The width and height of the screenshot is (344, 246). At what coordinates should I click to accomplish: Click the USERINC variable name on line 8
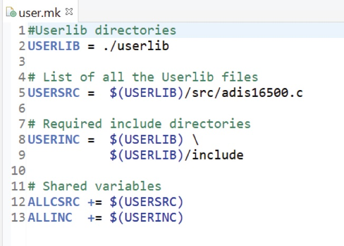click(x=54, y=140)
